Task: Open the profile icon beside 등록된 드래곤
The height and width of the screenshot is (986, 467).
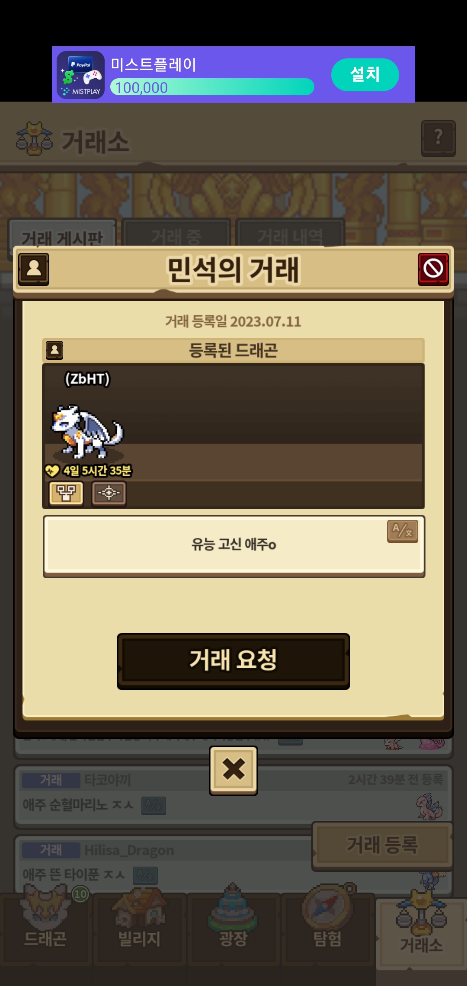Action: point(54,350)
